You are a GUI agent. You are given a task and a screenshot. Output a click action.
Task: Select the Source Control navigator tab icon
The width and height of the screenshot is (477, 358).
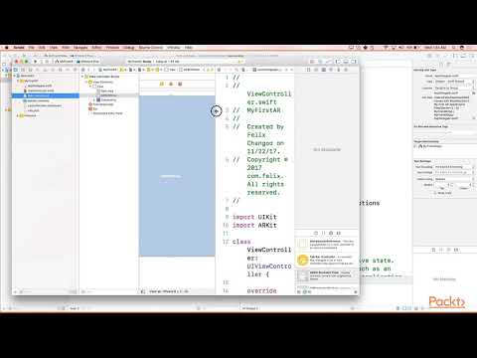(x=23, y=70)
